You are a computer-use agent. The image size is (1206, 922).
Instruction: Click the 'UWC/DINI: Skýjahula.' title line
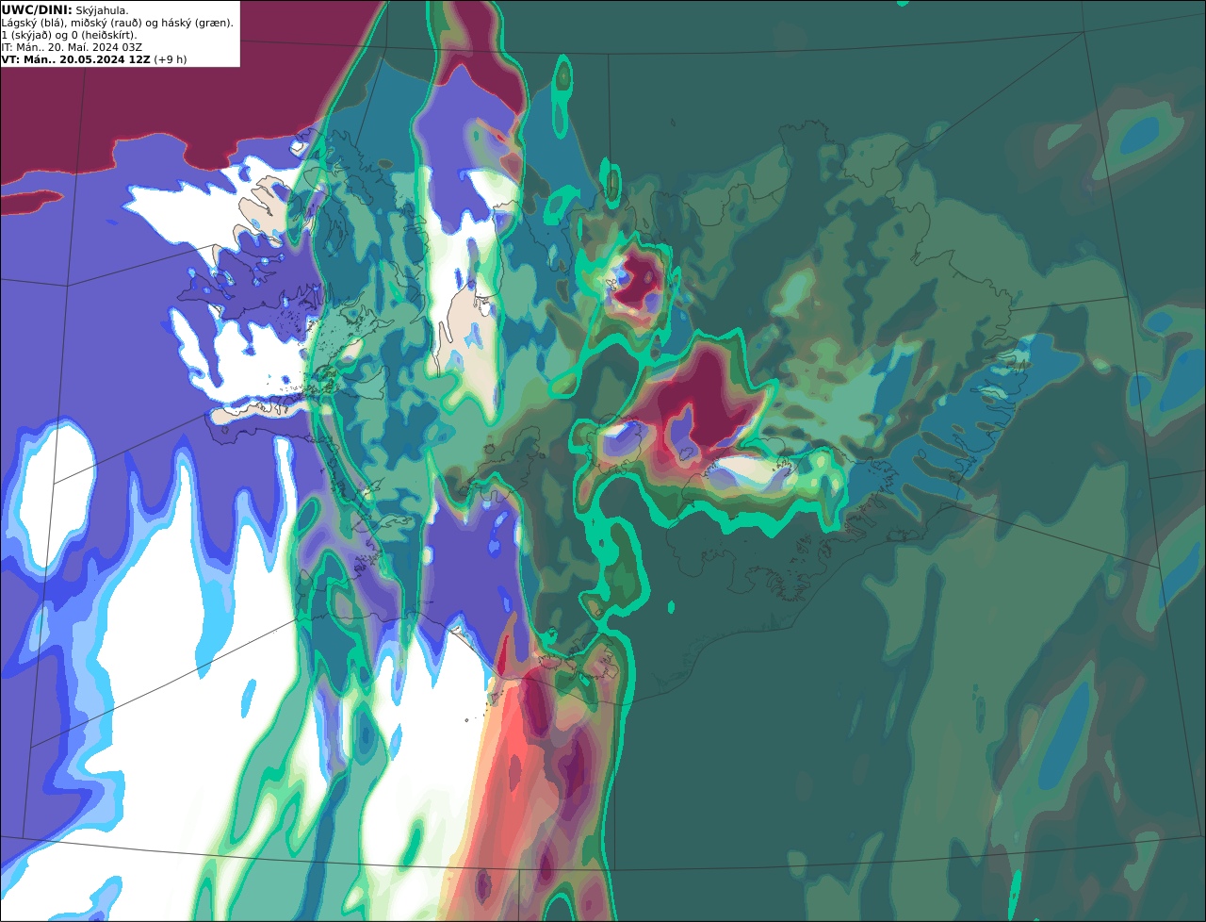tap(65, 10)
